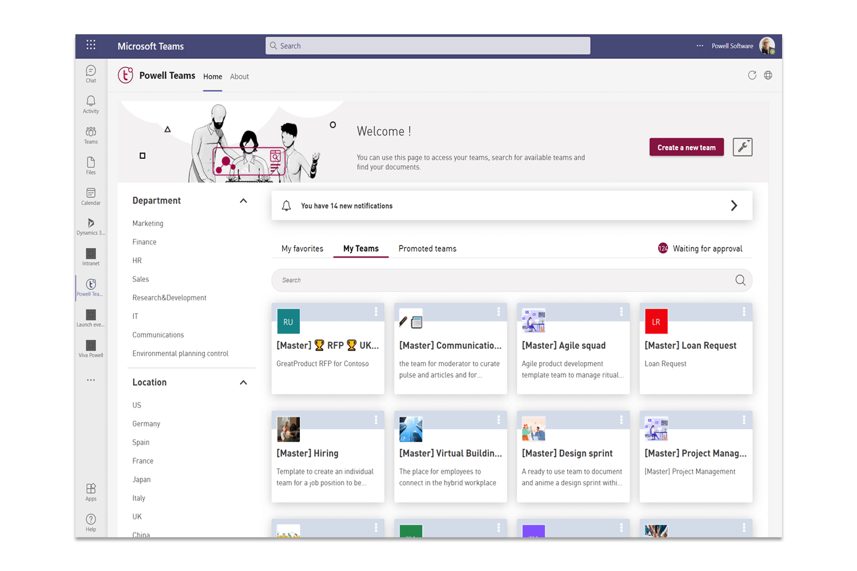The image size is (857, 571).
Task: Collapse the Department filter section
Action: click(243, 200)
